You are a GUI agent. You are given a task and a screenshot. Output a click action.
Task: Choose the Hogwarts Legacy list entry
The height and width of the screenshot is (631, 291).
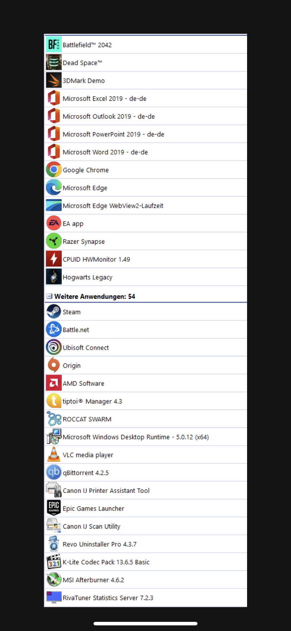(x=146, y=277)
